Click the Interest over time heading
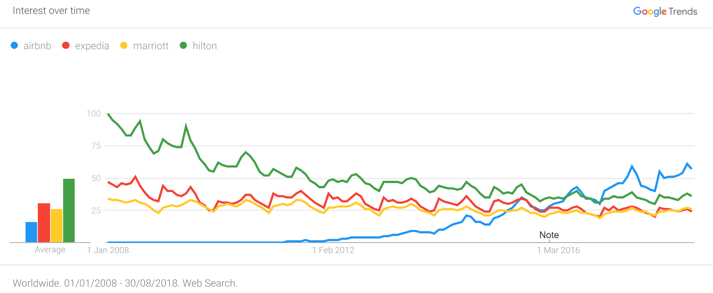The image size is (713, 293). pyautogui.click(x=51, y=11)
